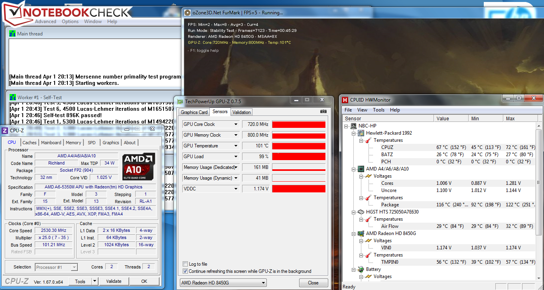Open the Memory tab in CPU-Z
This screenshot has width=544, height=290.
(73, 143)
